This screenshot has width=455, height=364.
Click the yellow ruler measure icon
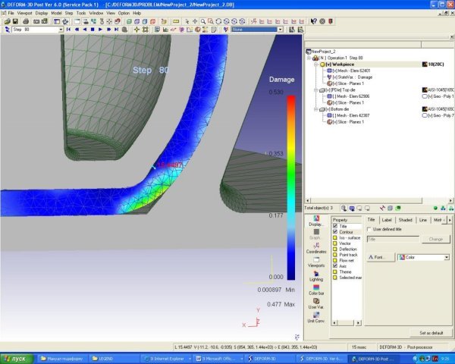176,21
